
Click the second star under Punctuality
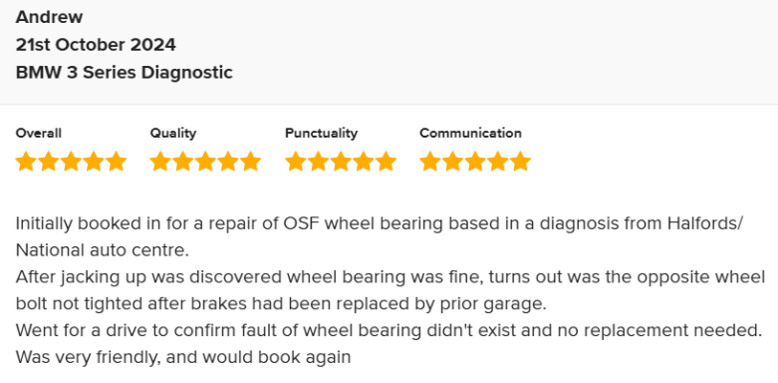318,162
